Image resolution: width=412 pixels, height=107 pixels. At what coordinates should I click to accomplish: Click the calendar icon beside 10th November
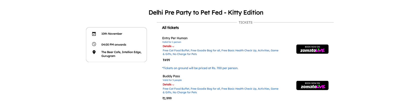[x=94, y=34]
